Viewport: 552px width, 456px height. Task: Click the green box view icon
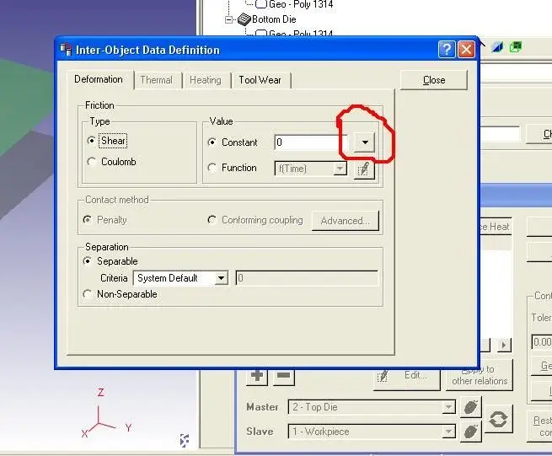516,47
